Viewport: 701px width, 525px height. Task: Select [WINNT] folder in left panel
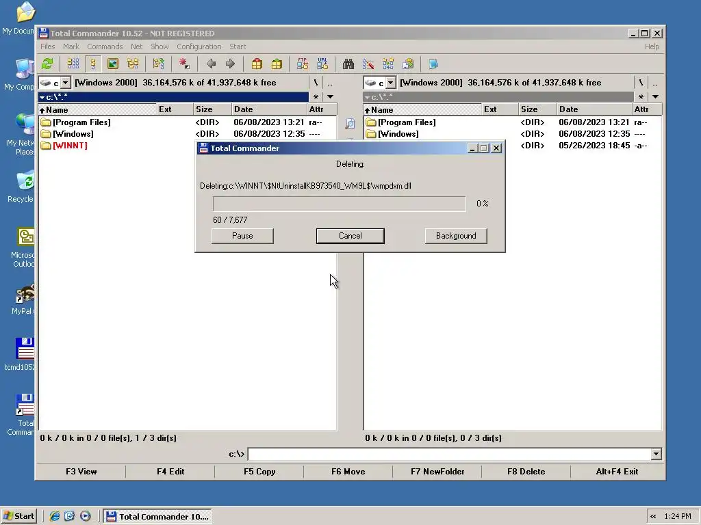70,146
